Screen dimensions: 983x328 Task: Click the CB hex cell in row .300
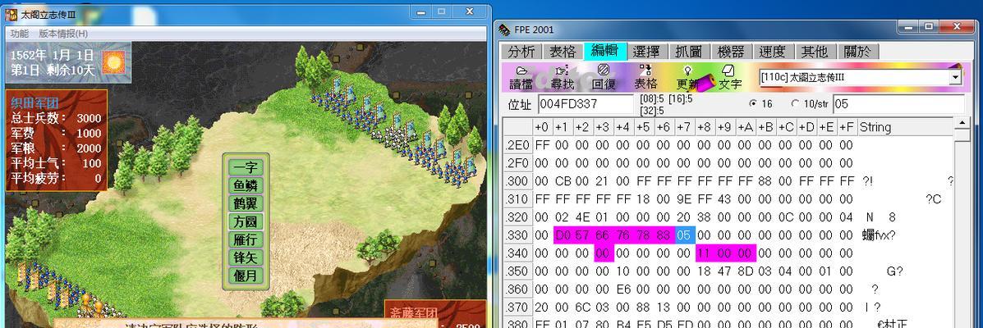[x=563, y=181]
